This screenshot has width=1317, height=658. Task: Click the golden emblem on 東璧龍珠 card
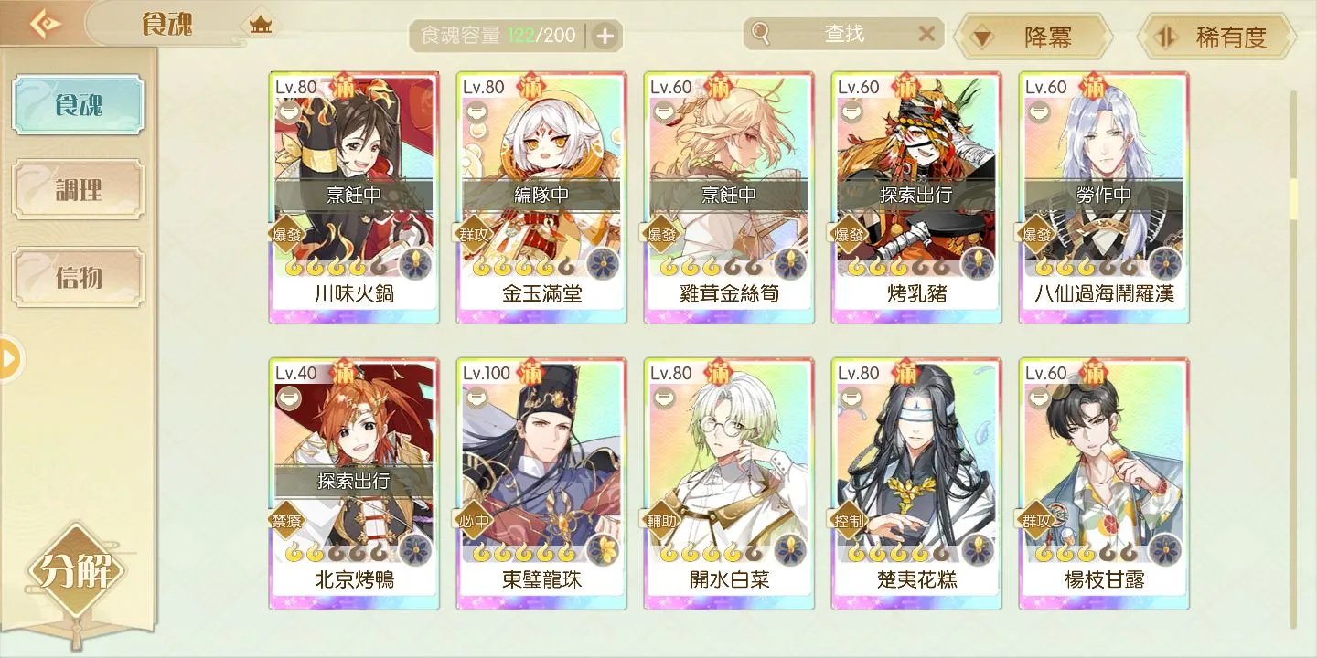point(604,549)
